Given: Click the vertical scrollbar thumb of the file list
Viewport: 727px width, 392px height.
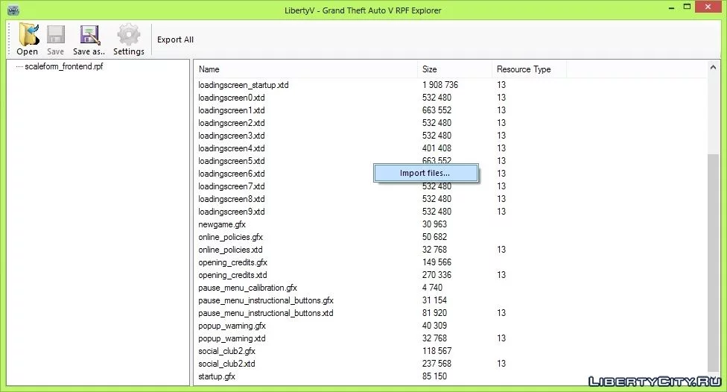Looking at the screenshot, I should click(x=713, y=262).
